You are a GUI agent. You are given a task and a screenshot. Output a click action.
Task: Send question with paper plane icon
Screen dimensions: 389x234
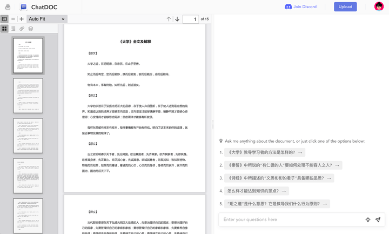[x=378, y=219]
